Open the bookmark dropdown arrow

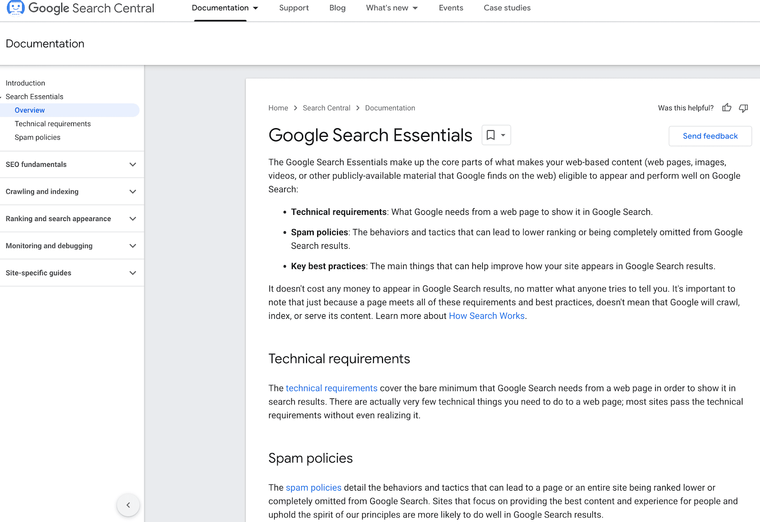tap(503, 135)
